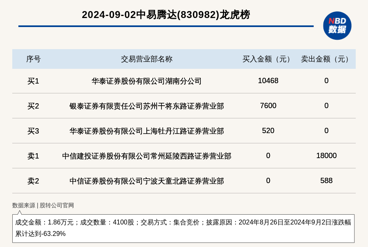This screenshot has width=368, height=247.
Task: Click the buy amount 520
Action: 268,130
